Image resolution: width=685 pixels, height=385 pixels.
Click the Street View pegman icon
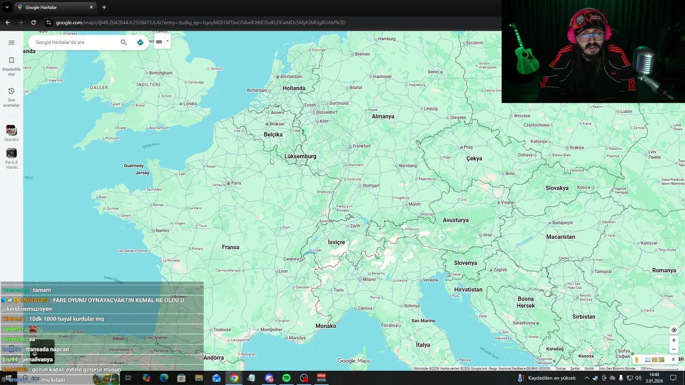[x=637, y=360]
